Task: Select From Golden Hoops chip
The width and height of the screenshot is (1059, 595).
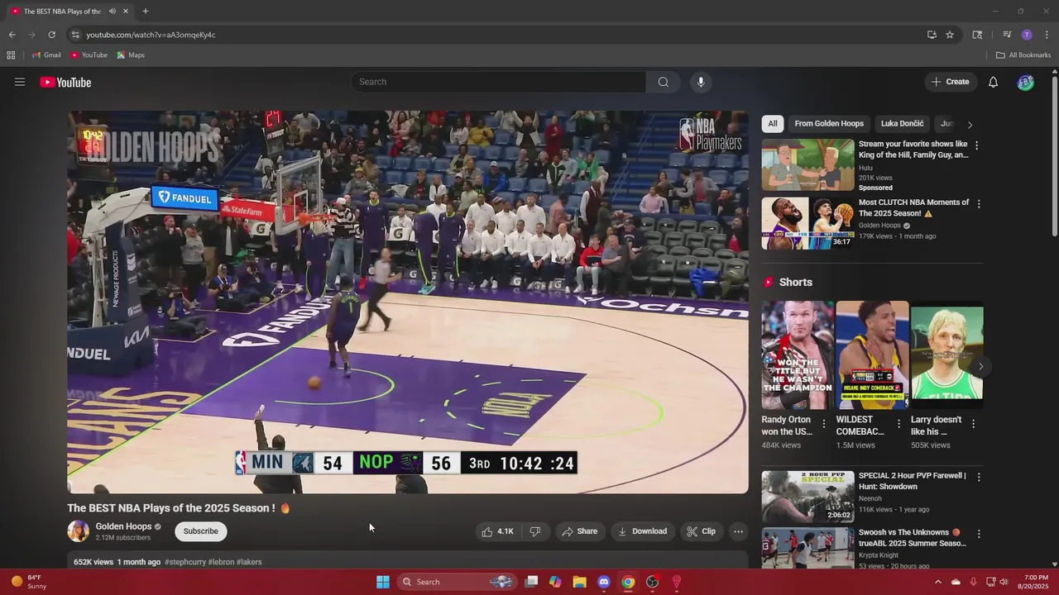Action: point(829,124)
